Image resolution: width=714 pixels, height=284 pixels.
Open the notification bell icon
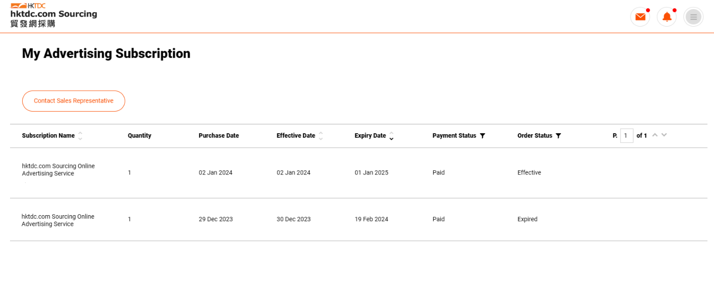667,17
